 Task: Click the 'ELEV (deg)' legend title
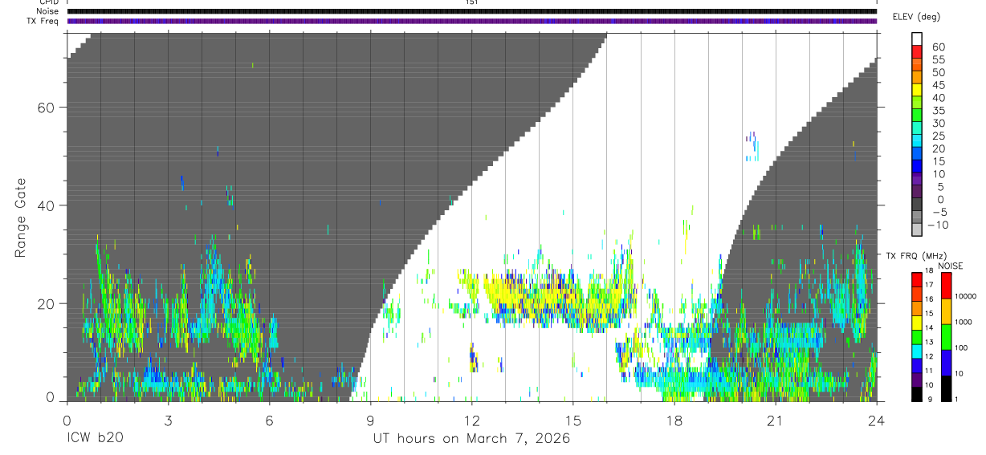(x=917, y=16)
